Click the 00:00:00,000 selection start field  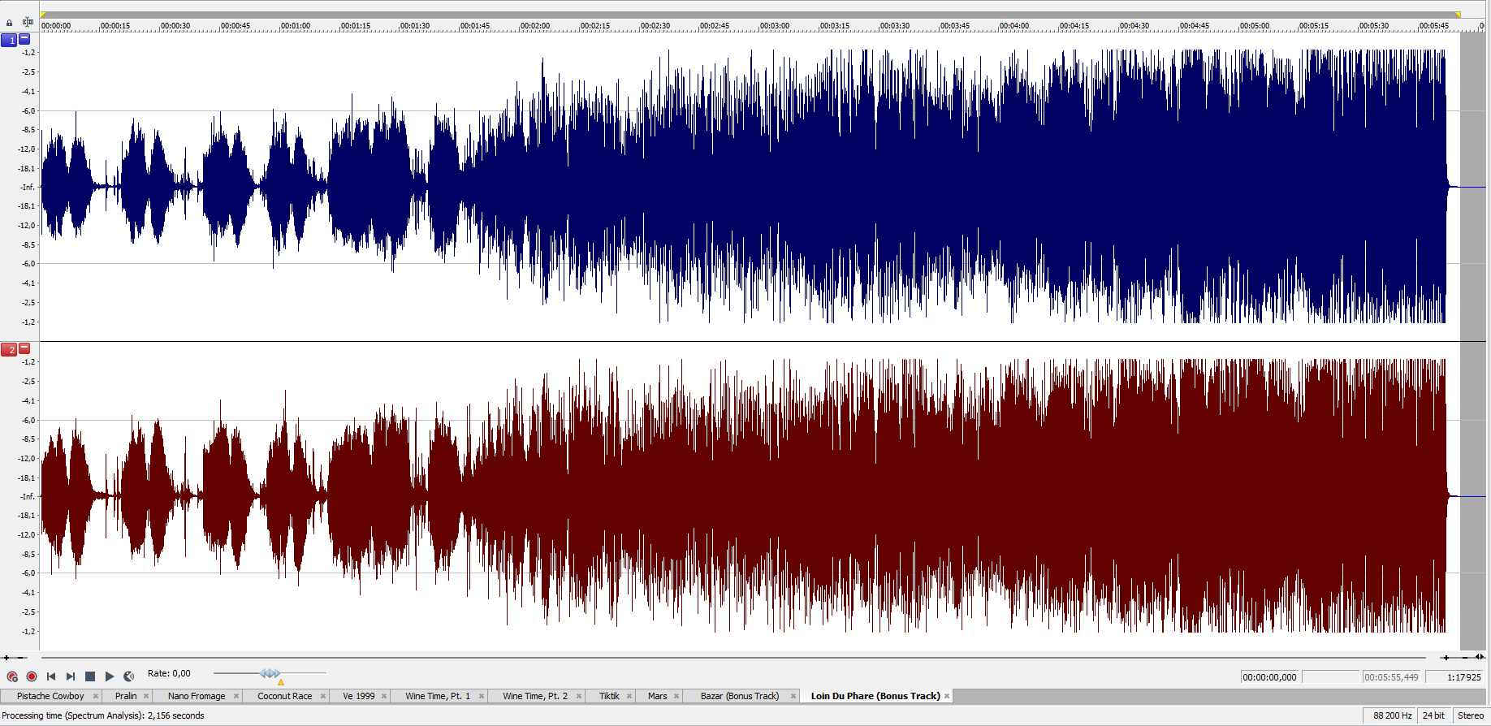click(x=1269, y=677)
